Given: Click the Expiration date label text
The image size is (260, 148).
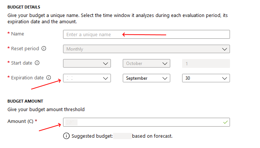Looking at the screenshot, I should click(x=27, y=78).
